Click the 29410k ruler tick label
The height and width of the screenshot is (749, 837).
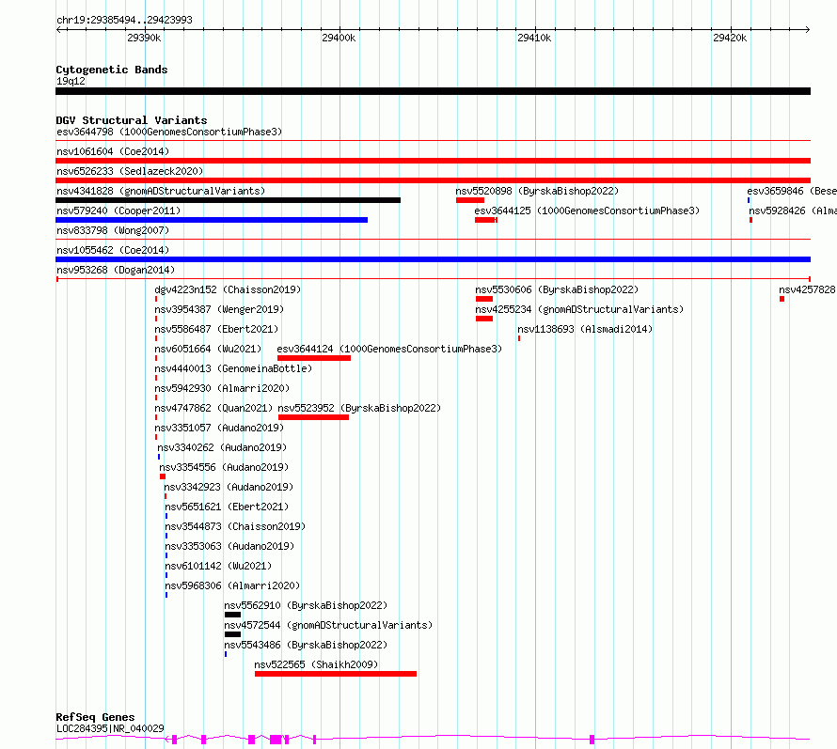(x=534, y=38)
